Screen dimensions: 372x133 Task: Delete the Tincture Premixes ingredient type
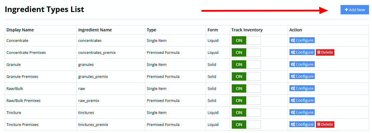(325, 125)
